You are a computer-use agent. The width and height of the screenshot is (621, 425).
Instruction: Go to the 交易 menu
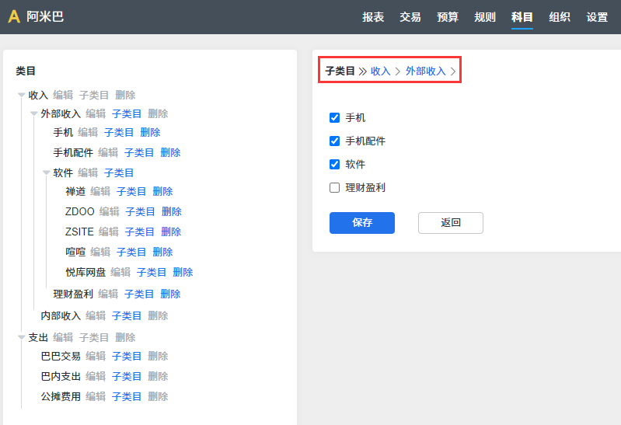[x=410, y=17]
